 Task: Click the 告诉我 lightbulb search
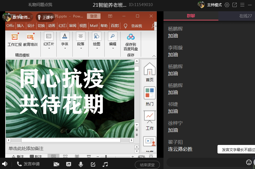click(133, 26)
